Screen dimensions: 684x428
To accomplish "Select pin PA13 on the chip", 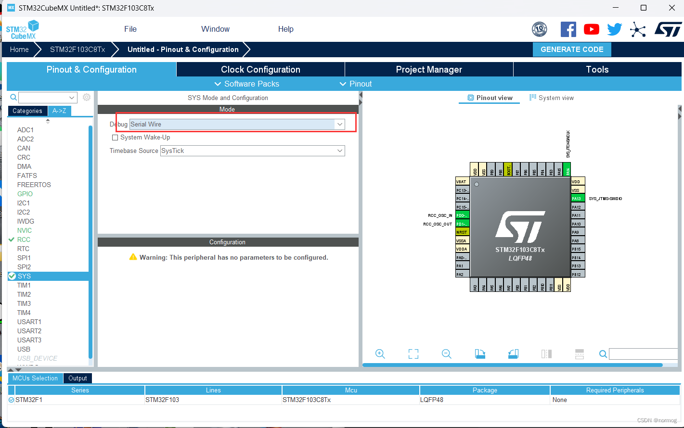I will point(578,199).
